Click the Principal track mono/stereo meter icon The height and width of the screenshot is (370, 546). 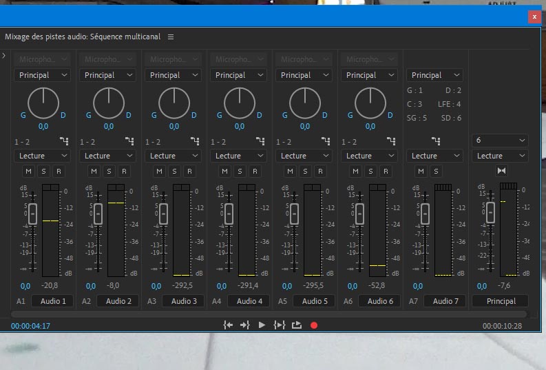[501, 171]
